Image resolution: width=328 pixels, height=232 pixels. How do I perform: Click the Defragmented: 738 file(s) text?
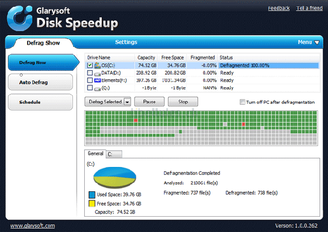252,192
